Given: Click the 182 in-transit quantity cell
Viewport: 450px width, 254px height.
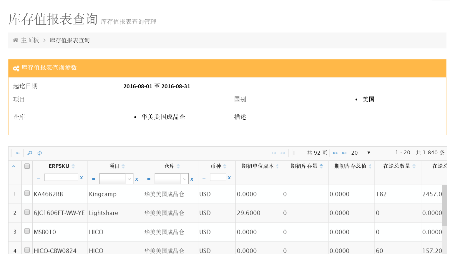Looking at the screenshot, I should click(x=398, y=194).
